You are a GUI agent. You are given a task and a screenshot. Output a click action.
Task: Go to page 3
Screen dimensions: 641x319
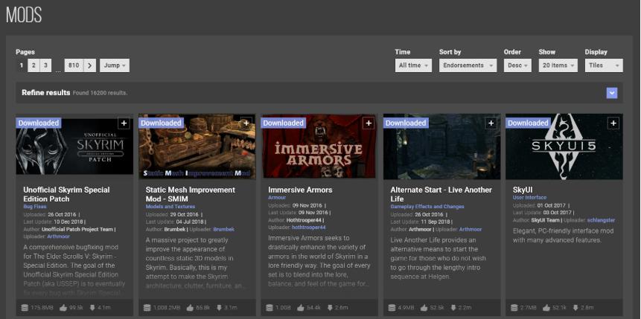coord(45,65)
